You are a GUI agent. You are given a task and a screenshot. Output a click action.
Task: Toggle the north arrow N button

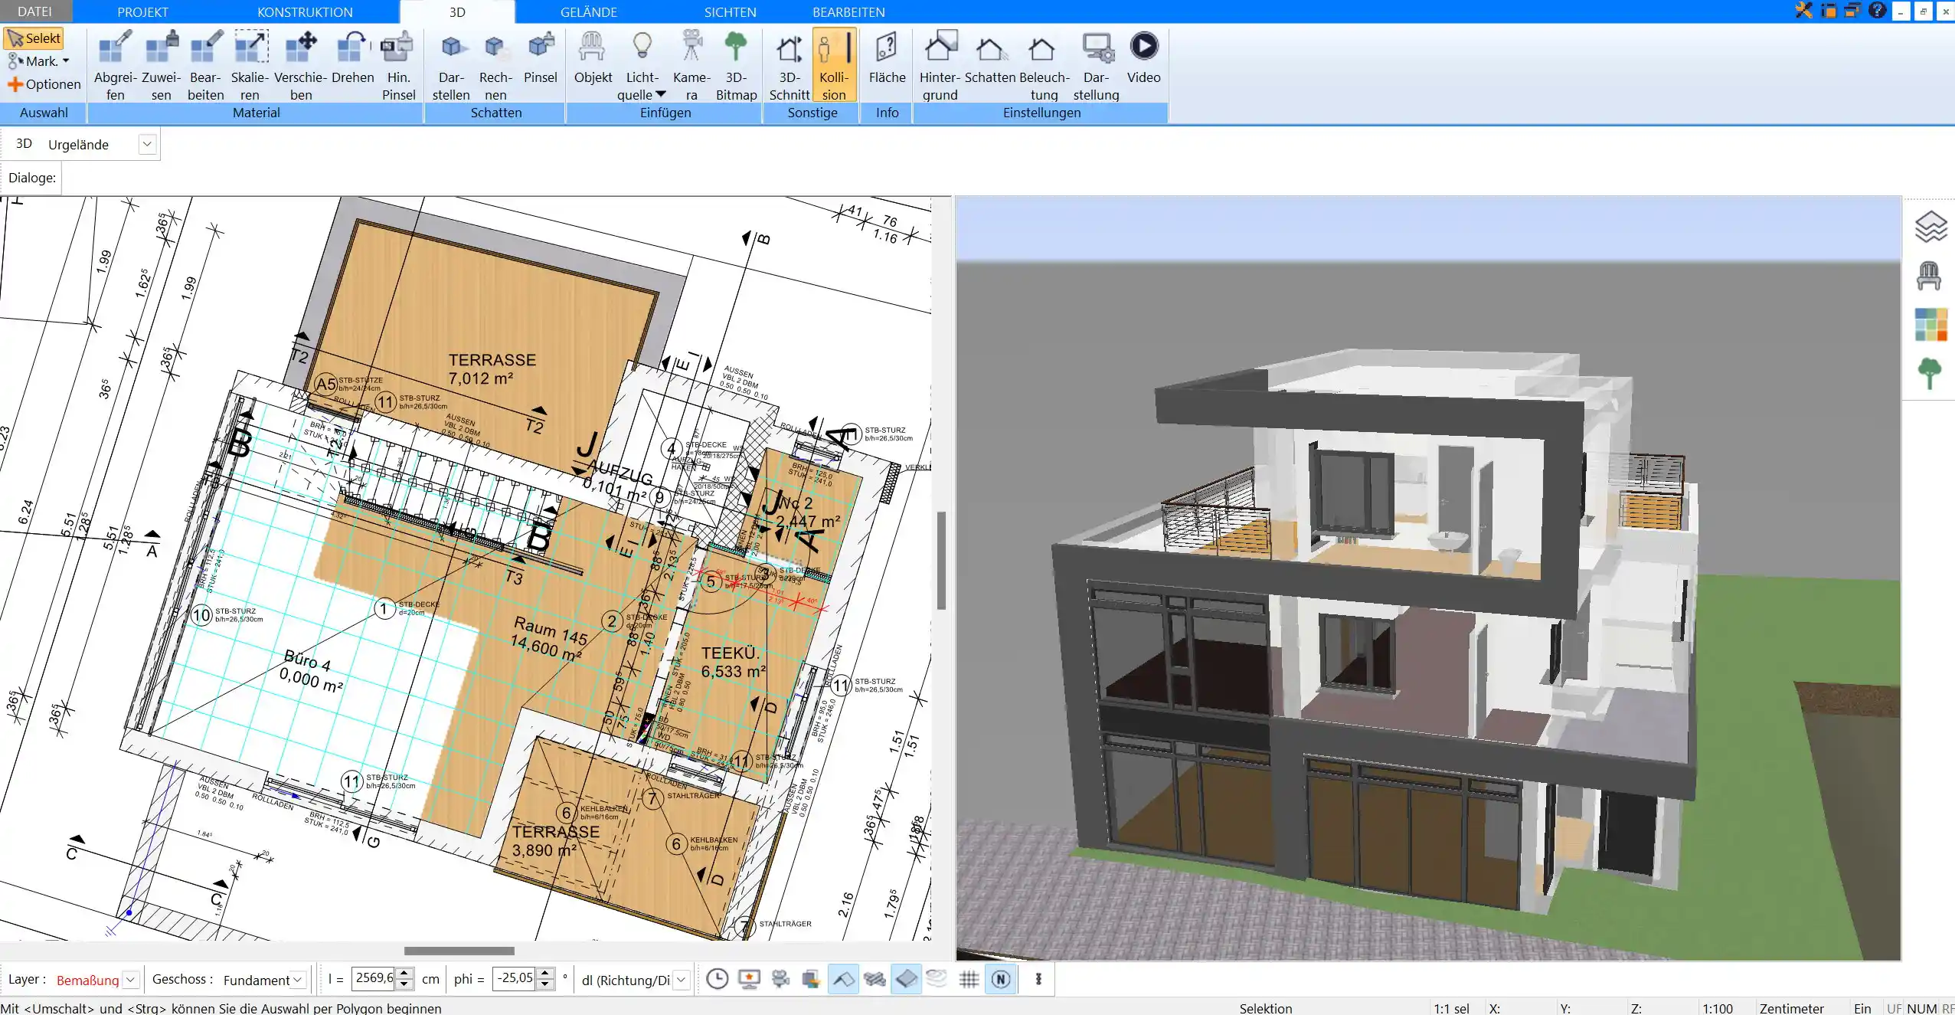click(x=1001, y=979)
